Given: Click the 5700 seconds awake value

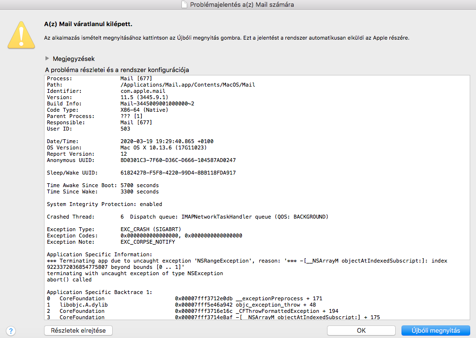Looking at the screenshot, I should point(140,185).
